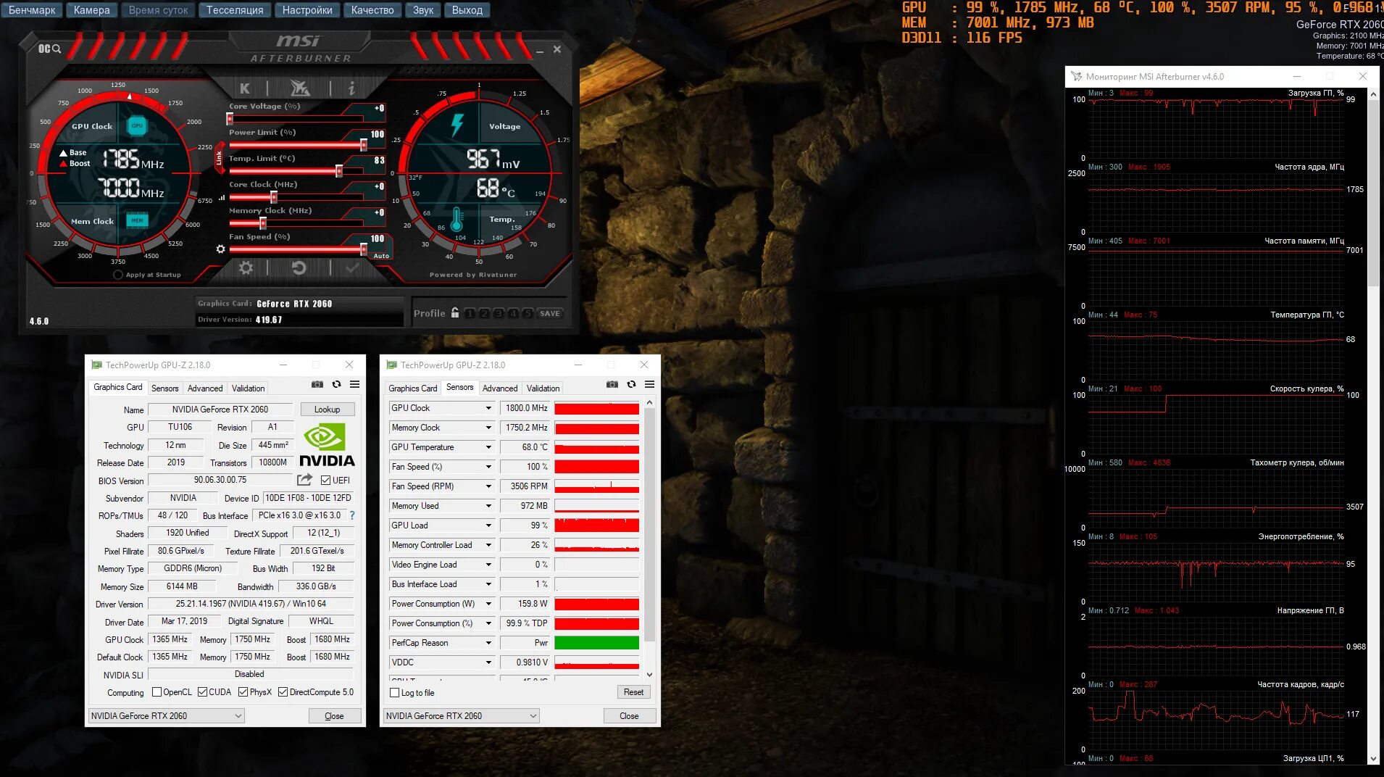Click the Reset button in Sensors
The height and width of the screenshot is (777, 1384).
pos(633,692)
